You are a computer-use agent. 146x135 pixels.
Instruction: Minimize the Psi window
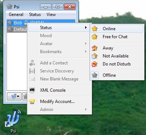pos(46,7)
